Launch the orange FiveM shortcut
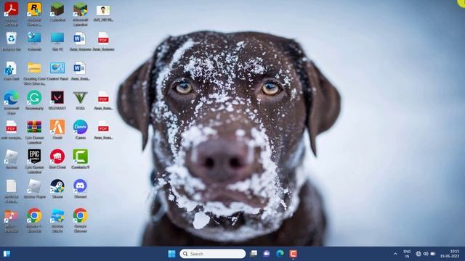This screenshot has height=261, width=465. (57, 128)
